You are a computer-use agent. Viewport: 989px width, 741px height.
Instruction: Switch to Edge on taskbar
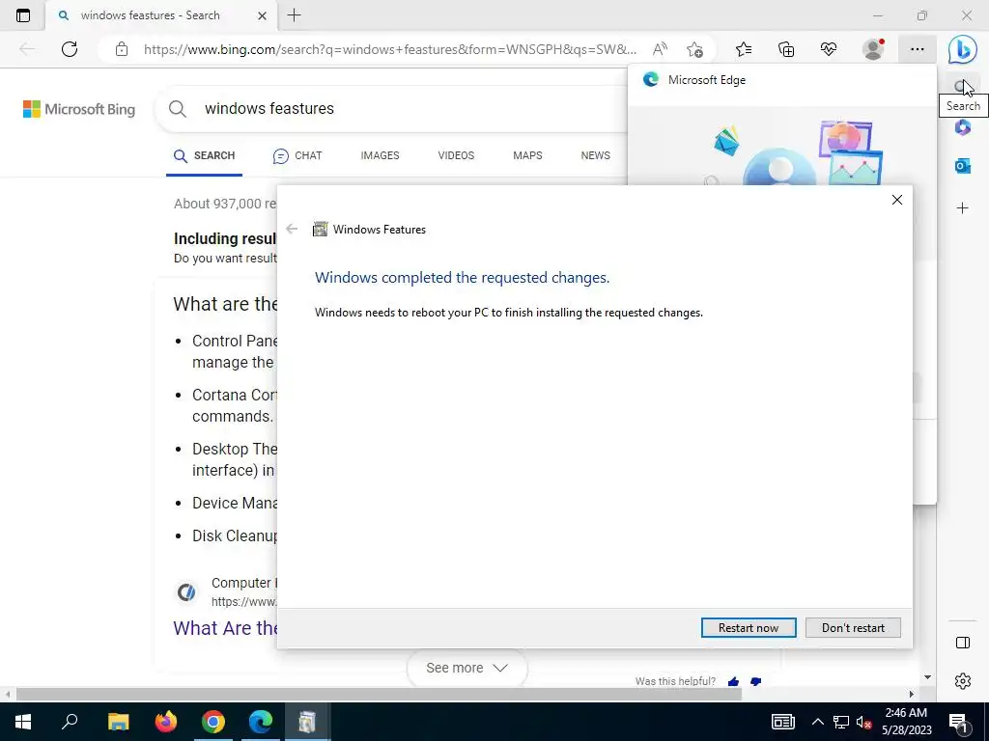[x=260, y=722]
